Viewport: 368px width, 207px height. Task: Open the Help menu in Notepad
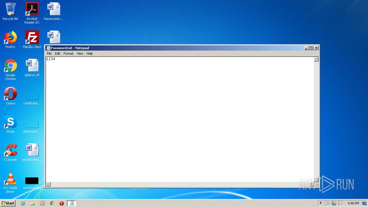90,53
